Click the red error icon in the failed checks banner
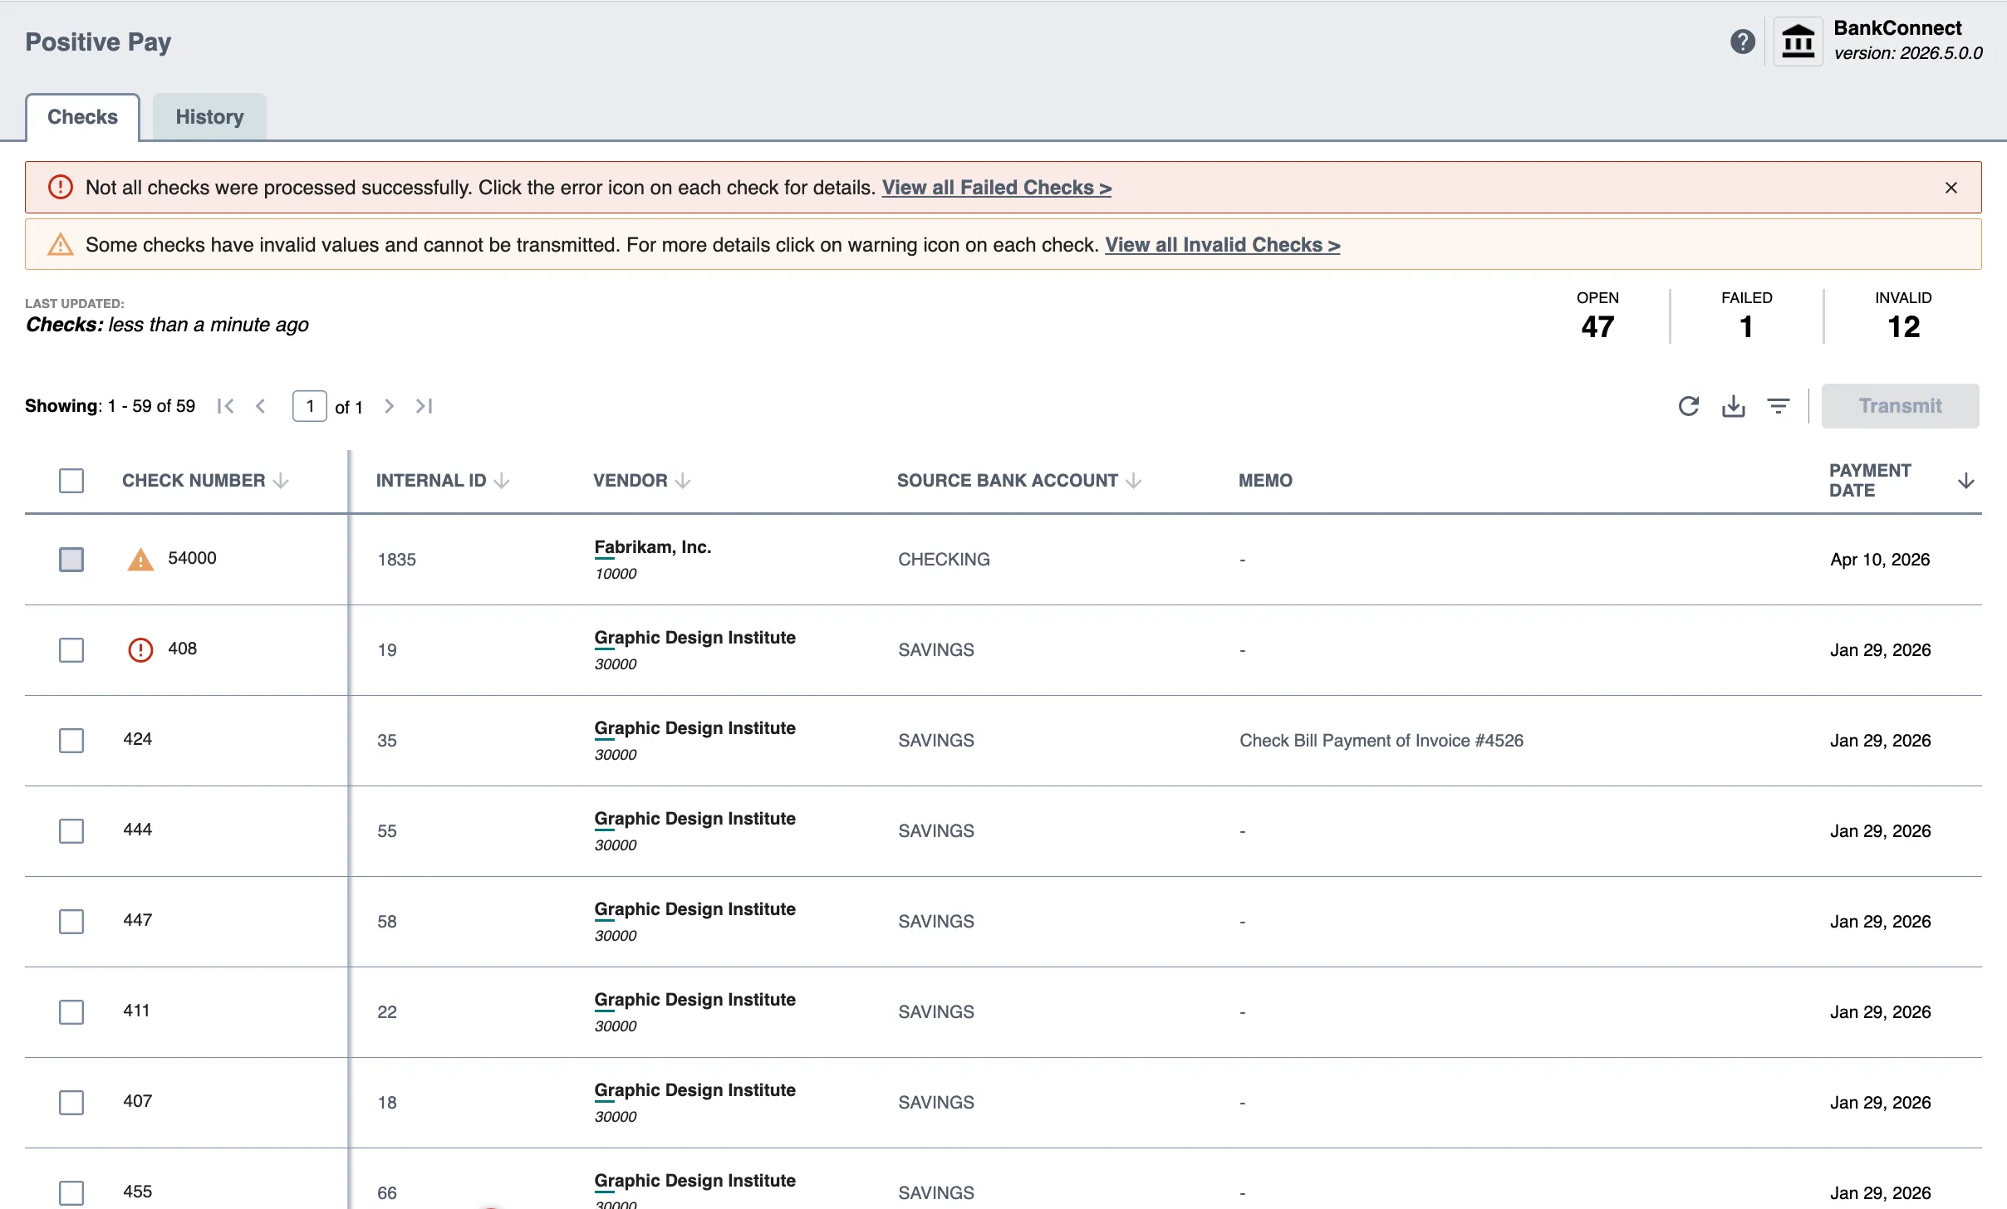 click(60, 188)
